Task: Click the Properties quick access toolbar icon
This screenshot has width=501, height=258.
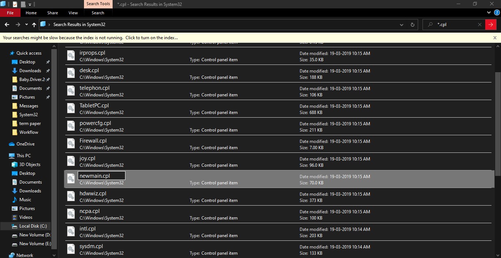Action: click(x=15, y=4)
